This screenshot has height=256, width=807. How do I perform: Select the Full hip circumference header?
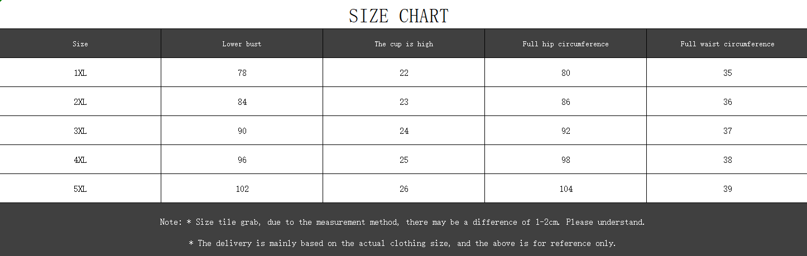(565, 44)
